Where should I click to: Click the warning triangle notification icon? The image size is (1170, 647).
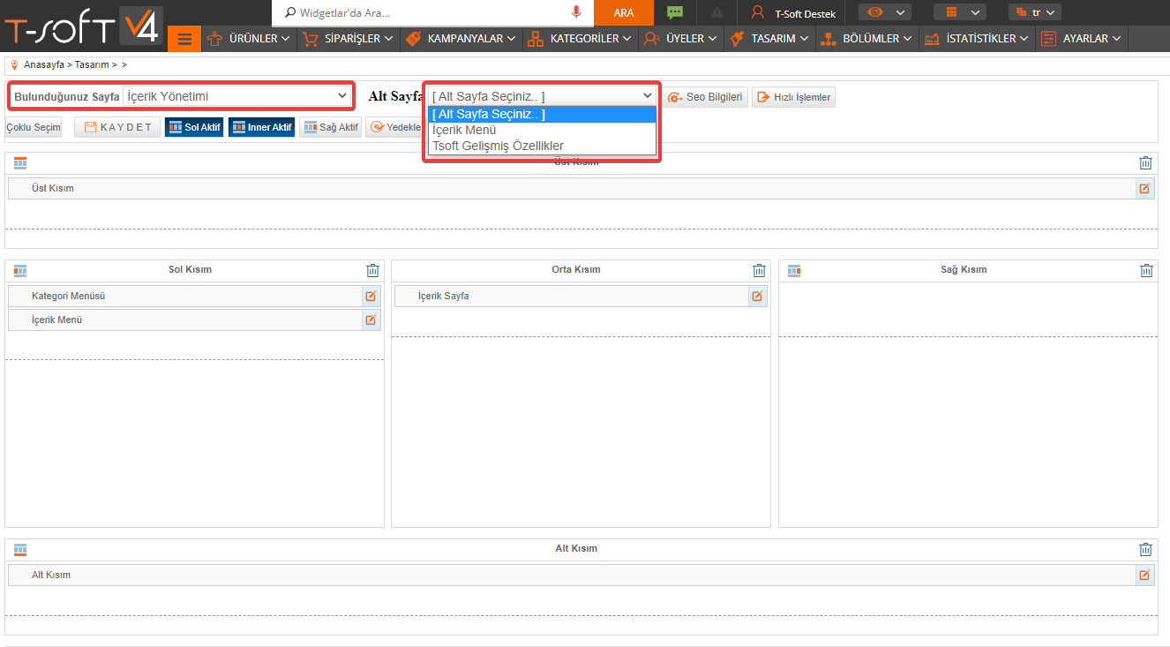point(717,12)
